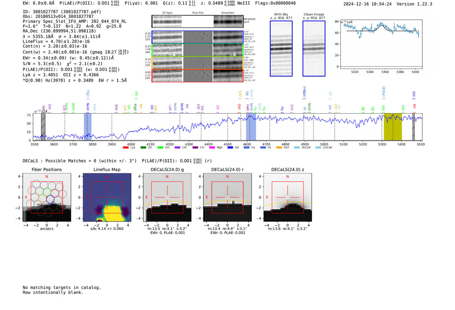Image resolution: width=455 pixels, height=310 pixels.
Task: Click the yellow highlighted band in spectrum
Action: (393, 127)
